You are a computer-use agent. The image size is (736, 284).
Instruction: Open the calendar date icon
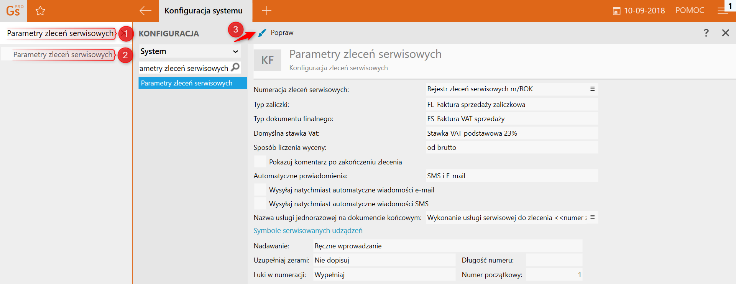click(616, 11)
